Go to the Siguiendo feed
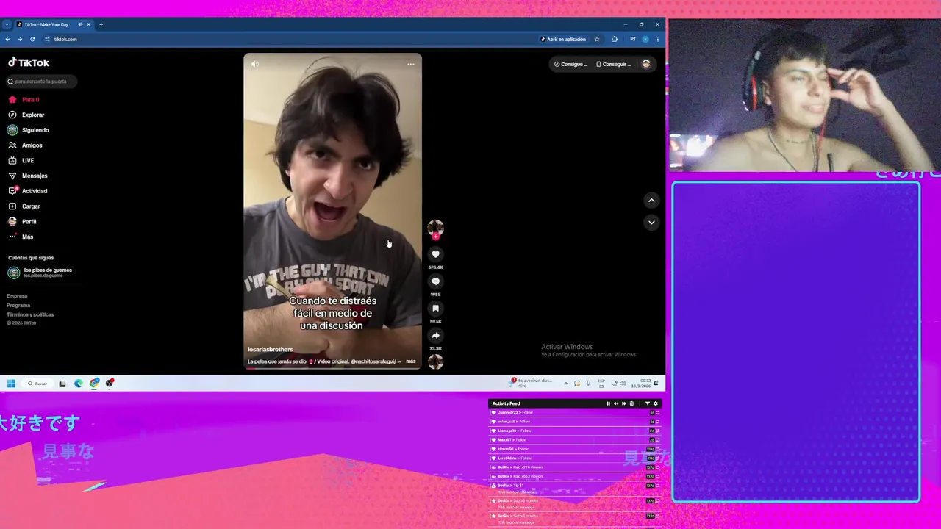Image resolution: width=941 pixels, height=529 pixels. coord(29,130)
